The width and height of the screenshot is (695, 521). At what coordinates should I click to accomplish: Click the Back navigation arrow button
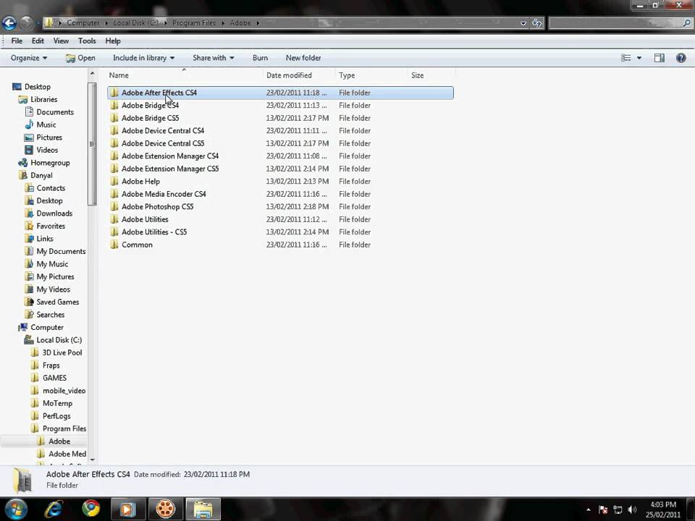pyautogui.click(x=9, y=23)
